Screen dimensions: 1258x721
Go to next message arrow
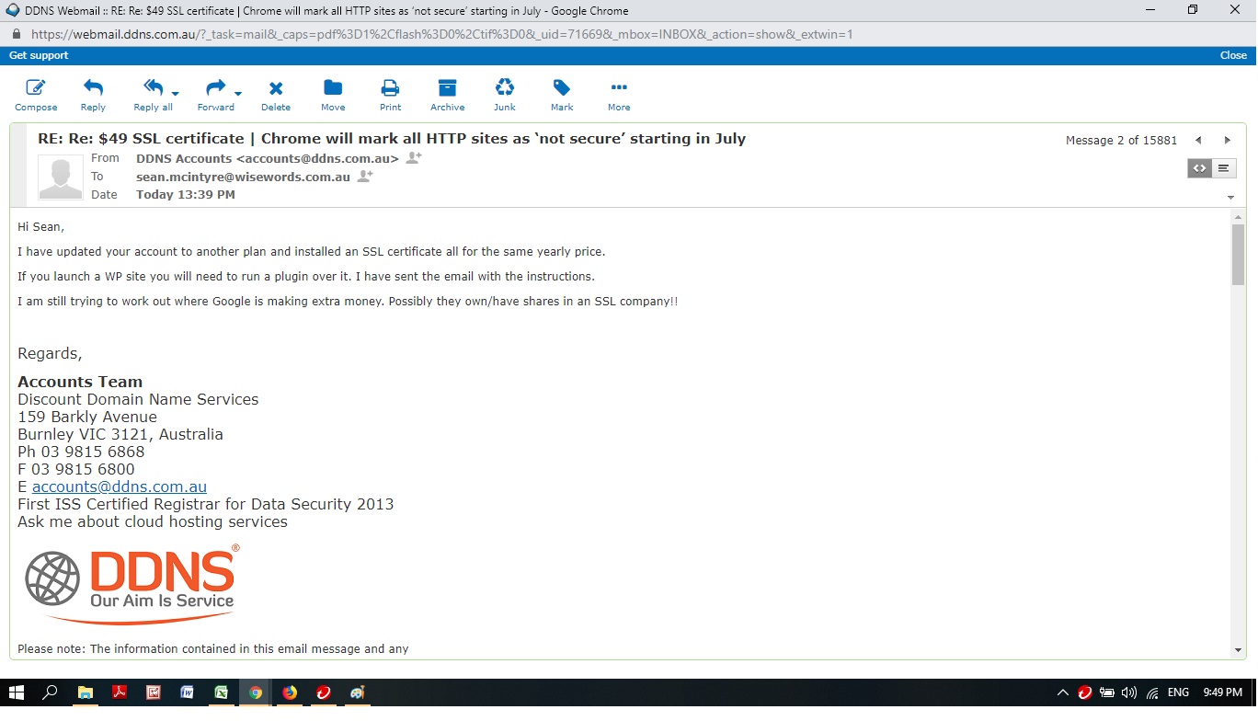click(1227, 140)
